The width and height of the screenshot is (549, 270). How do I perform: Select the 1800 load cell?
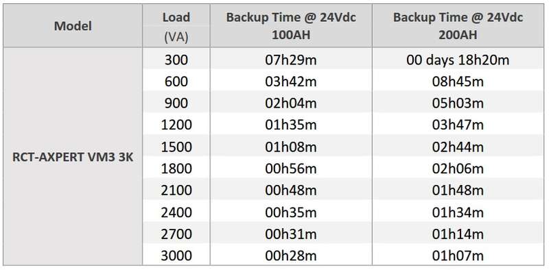[x=176, y=168]
